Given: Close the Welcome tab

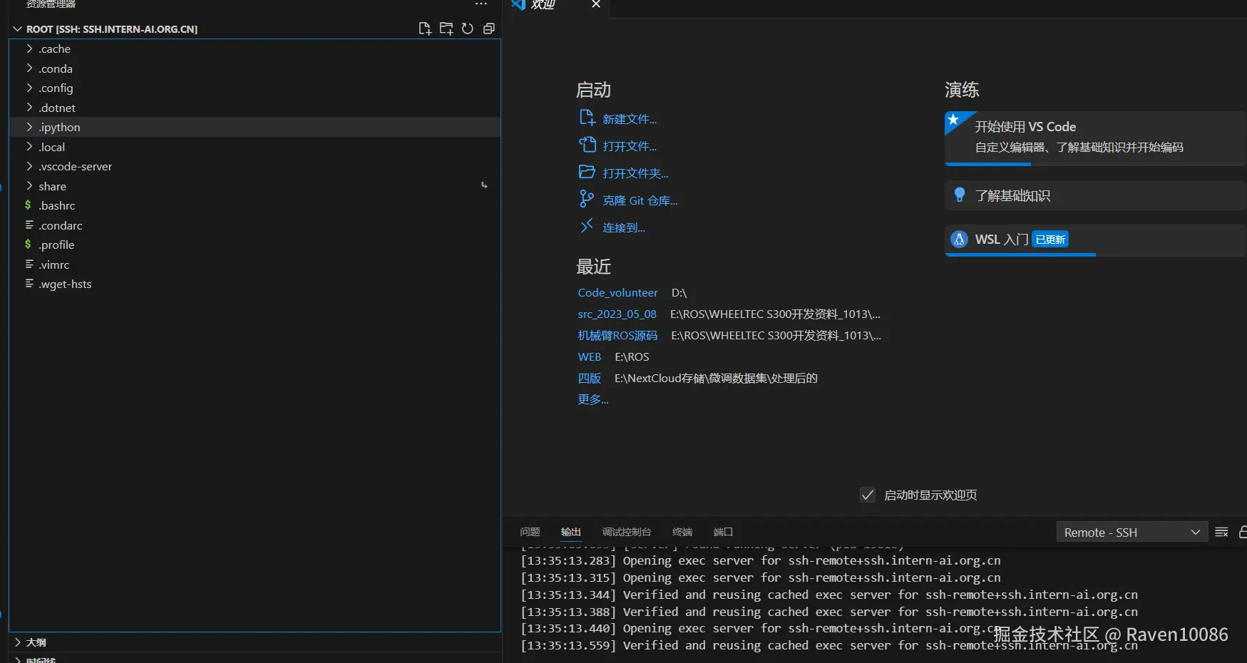Looking at the screenshot, I should (596, 4).
